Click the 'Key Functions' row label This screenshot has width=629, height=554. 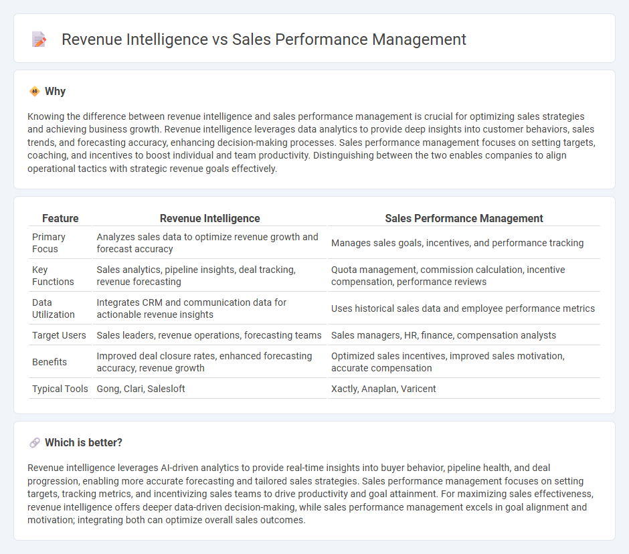[x=53, y=276]
